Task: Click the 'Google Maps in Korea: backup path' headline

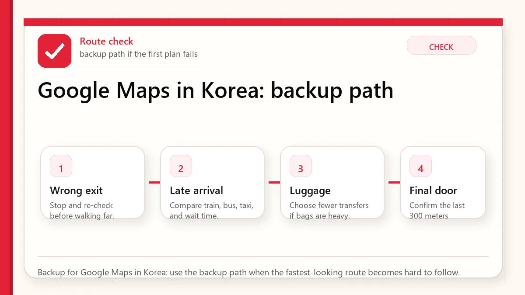Action: pyautogui.click(x=216, y=90)
